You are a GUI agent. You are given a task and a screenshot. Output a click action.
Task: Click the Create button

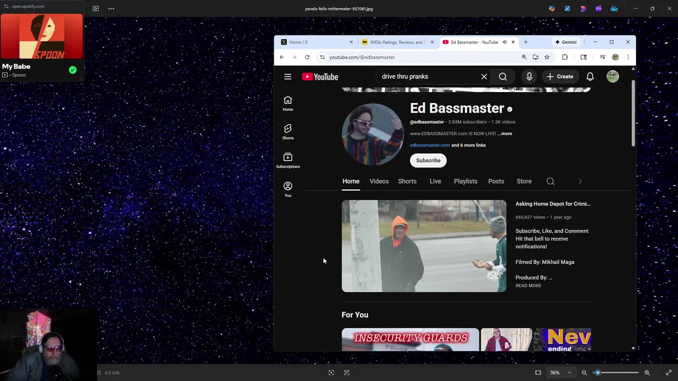tap(560, 77)
